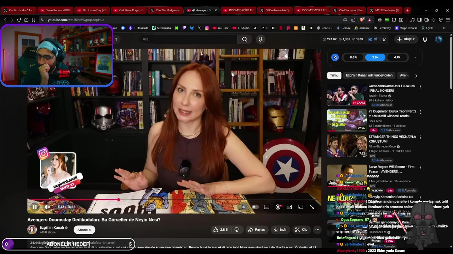
Task: Switch to theater mode
Action: 289,207
